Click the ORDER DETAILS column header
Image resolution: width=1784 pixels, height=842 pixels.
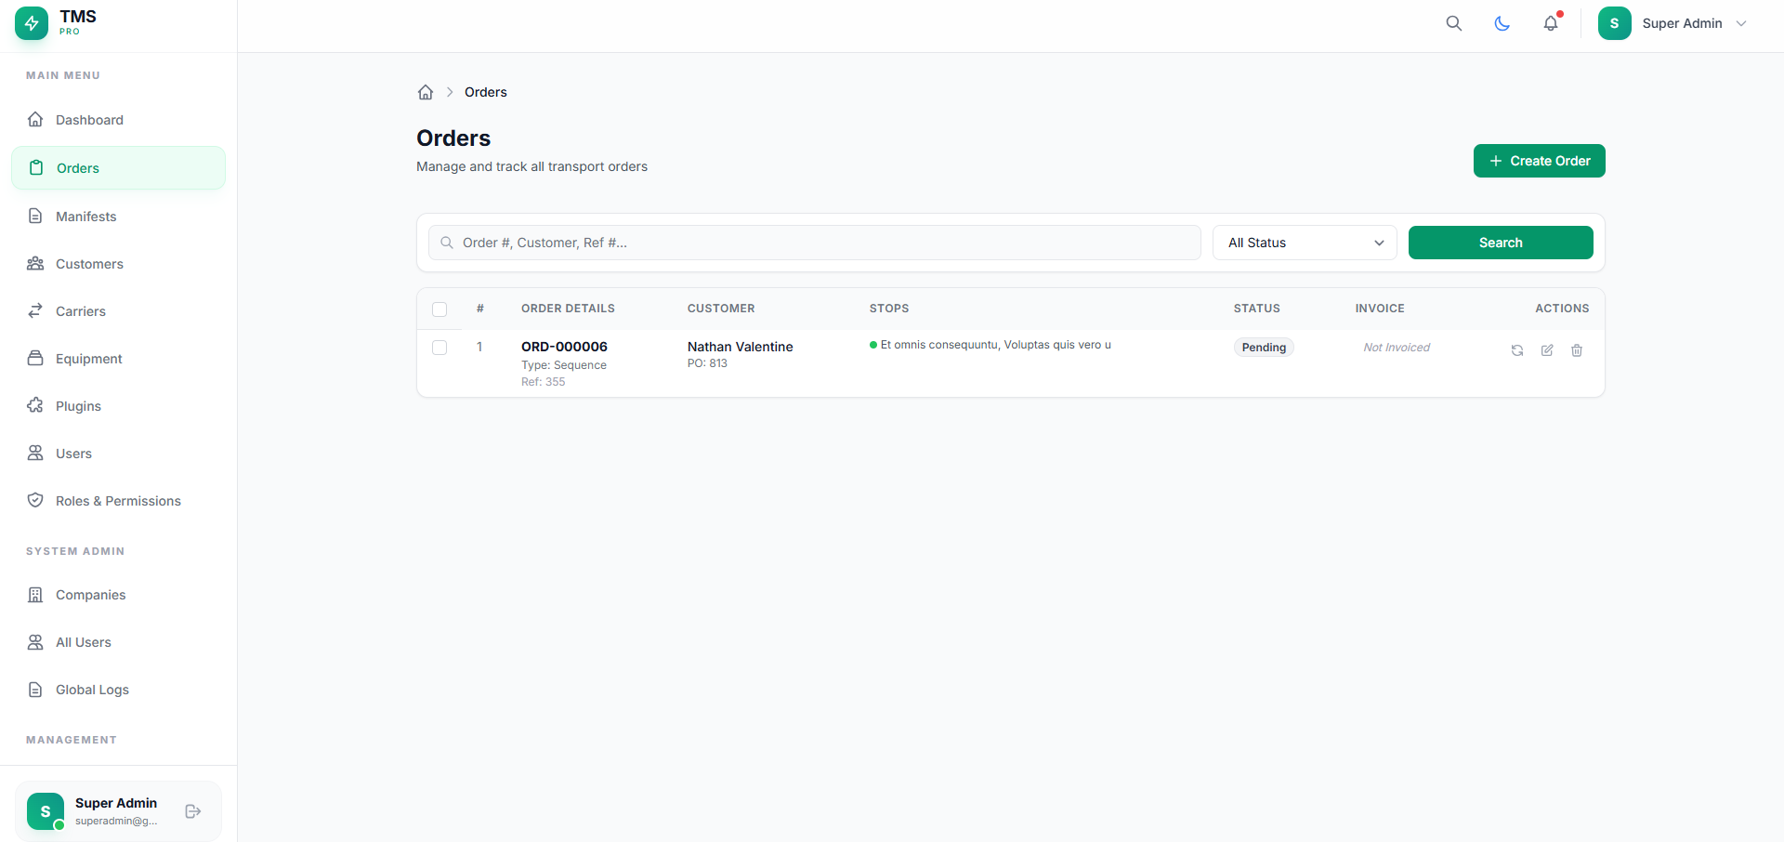(568, 309)
